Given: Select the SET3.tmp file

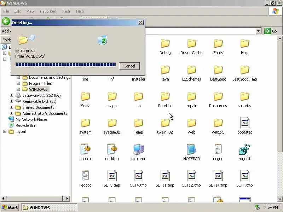Looking at the screenshot, I should point(112,179).
